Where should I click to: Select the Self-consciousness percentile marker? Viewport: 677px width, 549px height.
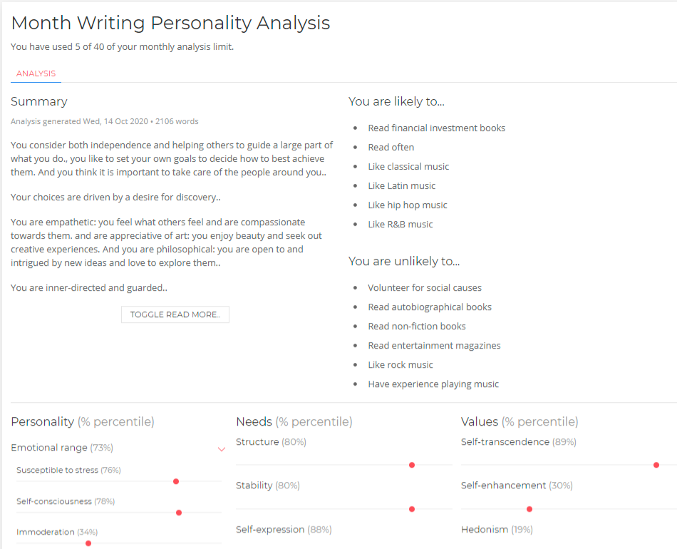178,512
